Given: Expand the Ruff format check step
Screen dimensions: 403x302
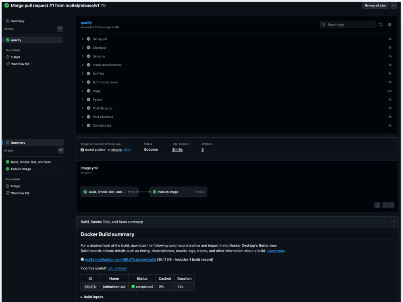Looking at the screenshot, I should pos(83,82).
